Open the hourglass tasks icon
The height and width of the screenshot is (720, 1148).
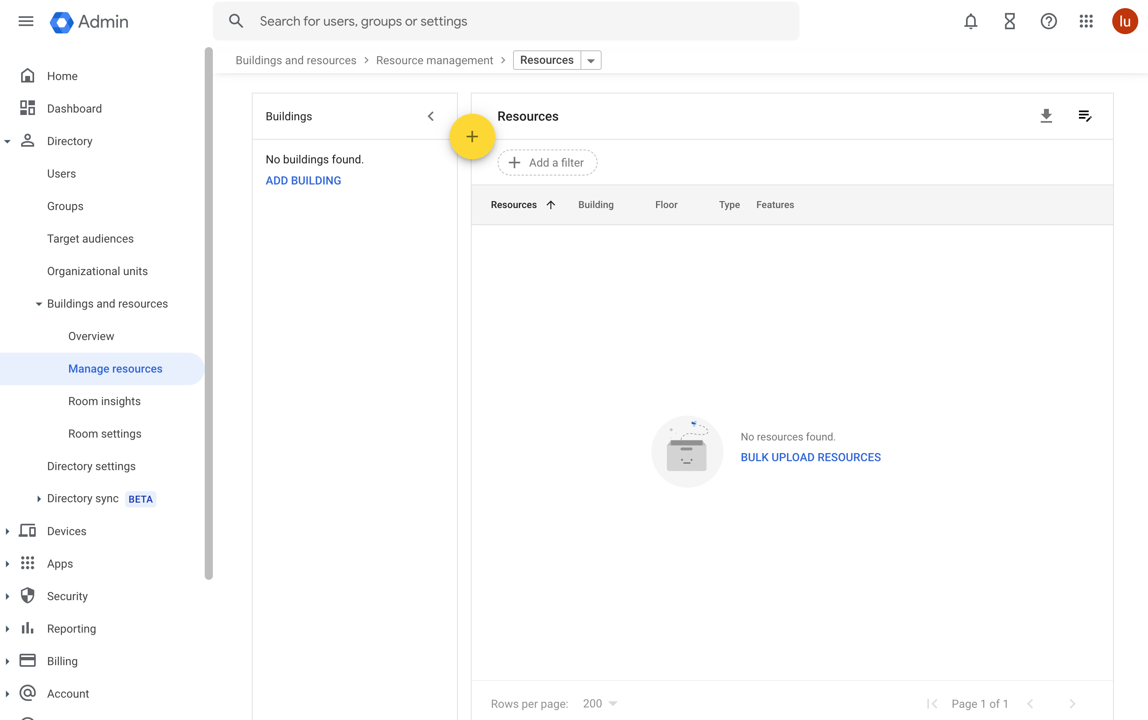(x=1009, y=22)
